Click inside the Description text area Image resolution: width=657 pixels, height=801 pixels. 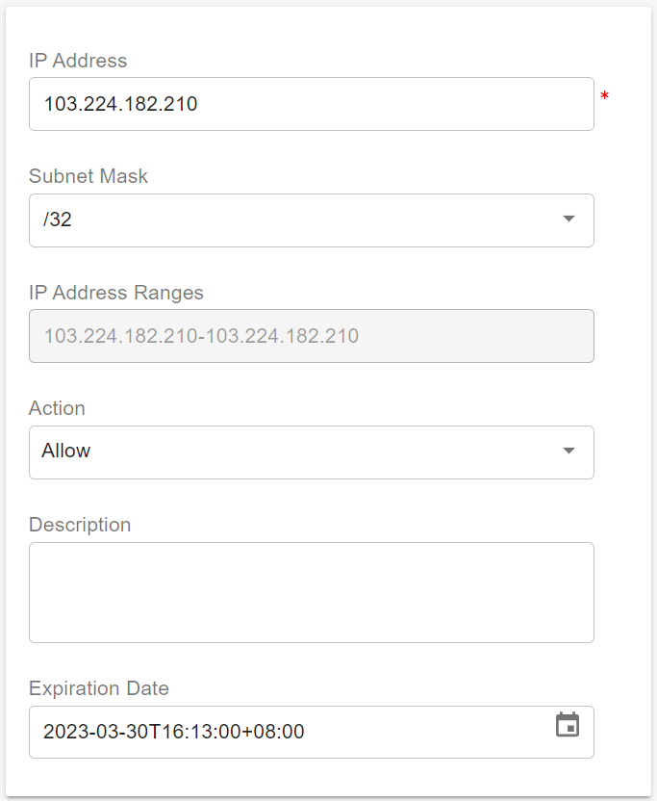pyautogui.click(x=311, y=592)
